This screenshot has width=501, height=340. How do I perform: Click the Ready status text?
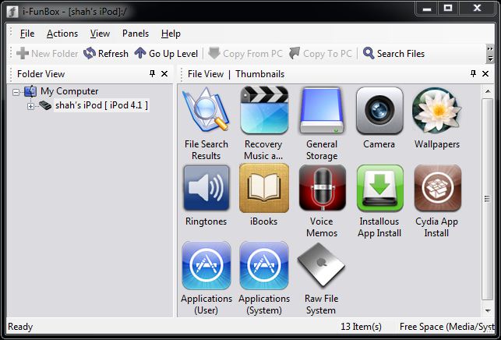click(x=20, y=327)
